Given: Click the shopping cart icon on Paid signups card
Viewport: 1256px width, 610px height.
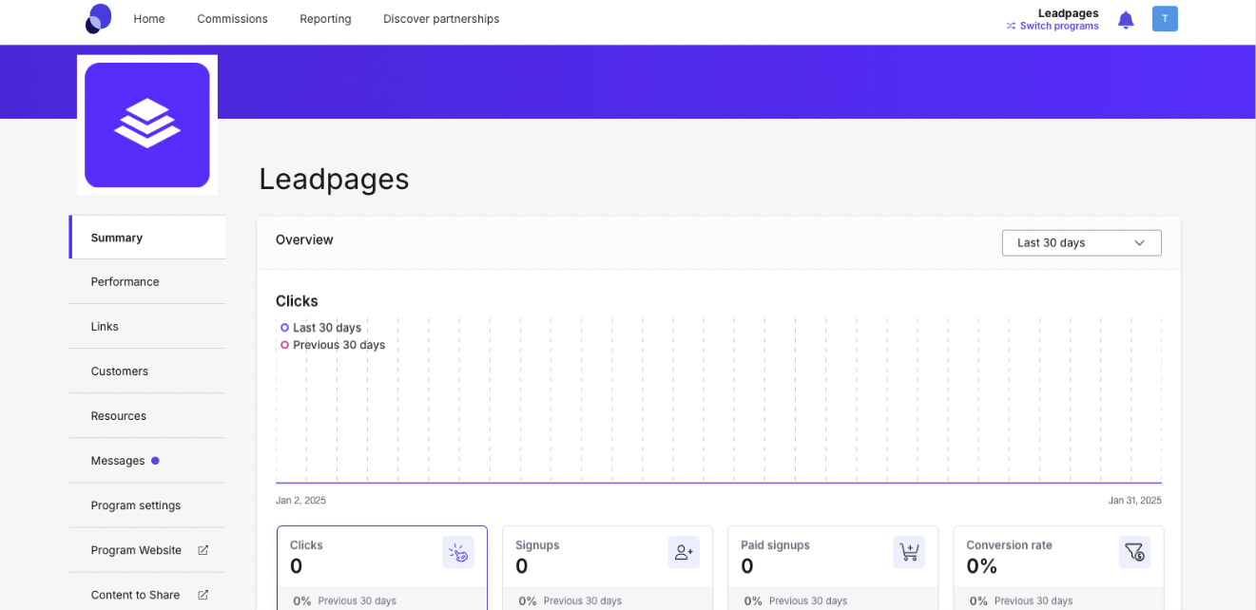Looking at the screenshot, I should (909, 551).
